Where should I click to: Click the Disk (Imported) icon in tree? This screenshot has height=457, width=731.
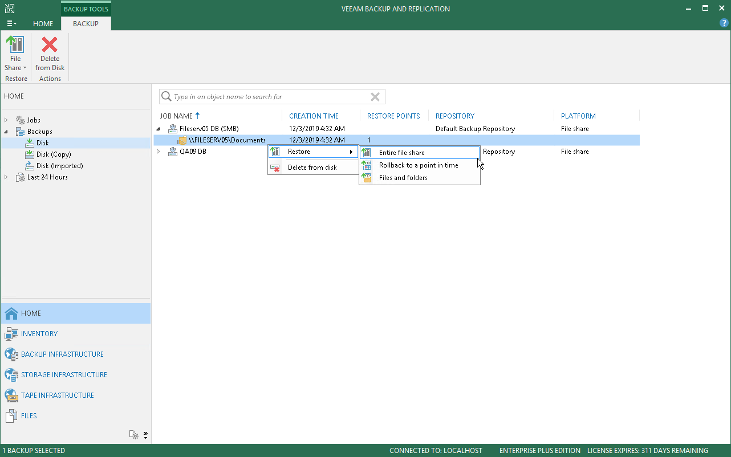30,166
